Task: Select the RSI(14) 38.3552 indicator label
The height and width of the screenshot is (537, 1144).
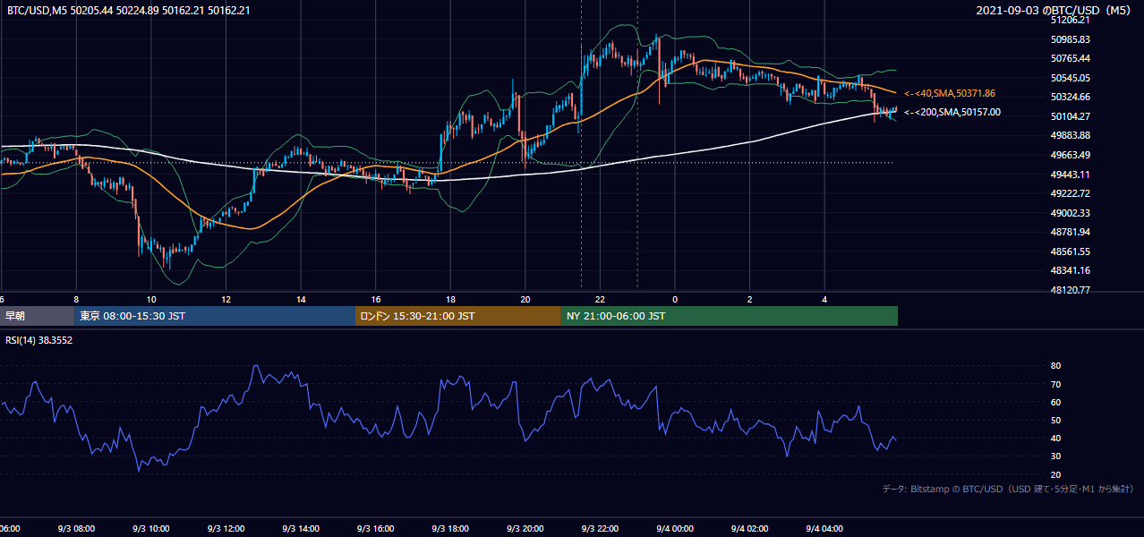Action: [x=39, y=340]
